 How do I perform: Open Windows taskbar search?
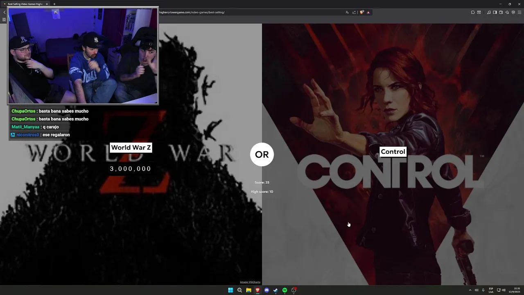pyautogui.click(x=239, y=290)
